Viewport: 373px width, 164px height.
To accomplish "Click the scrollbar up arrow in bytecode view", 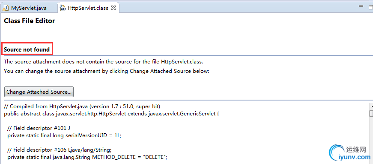I will click(x=371, y=106).
